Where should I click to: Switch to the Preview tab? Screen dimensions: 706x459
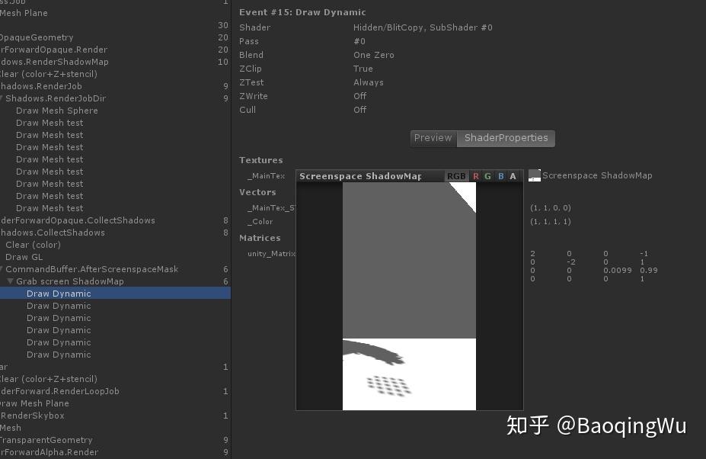coord(433,138)
